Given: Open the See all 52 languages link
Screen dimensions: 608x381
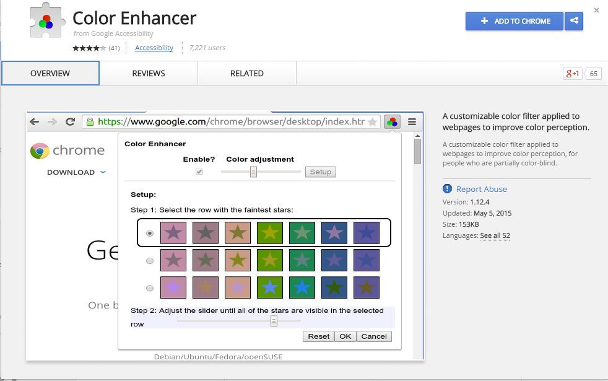Looking at the screenshot, I should click(495, 235).
